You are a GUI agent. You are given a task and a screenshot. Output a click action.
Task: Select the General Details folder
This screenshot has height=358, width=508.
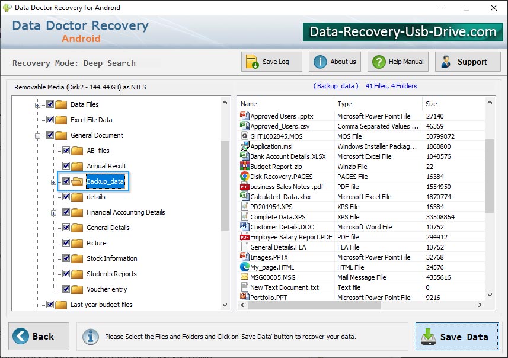(x=108, y=228)
